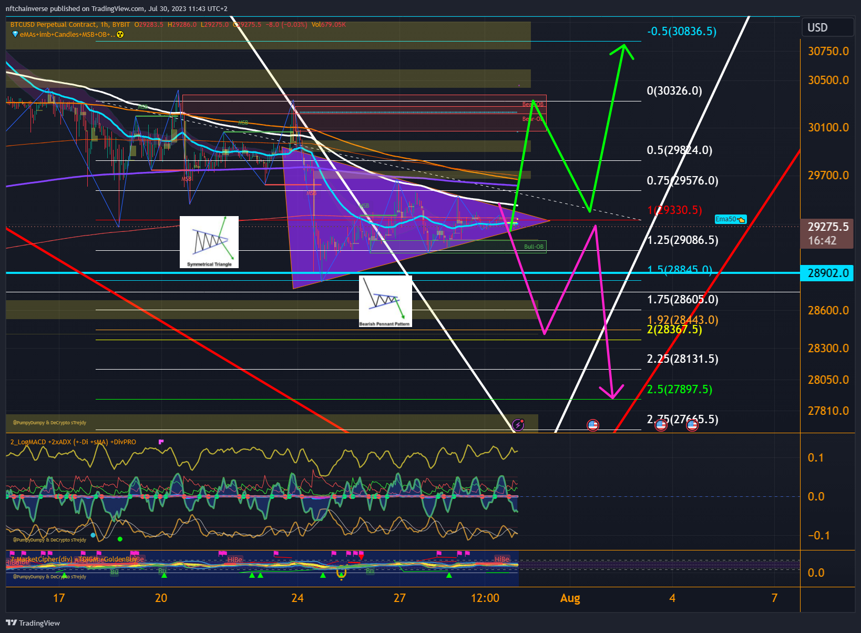Click the 1.25(29086.5) Fibonacci label
The width and height of the screenshot is (861, 633).
pos(682,240)
